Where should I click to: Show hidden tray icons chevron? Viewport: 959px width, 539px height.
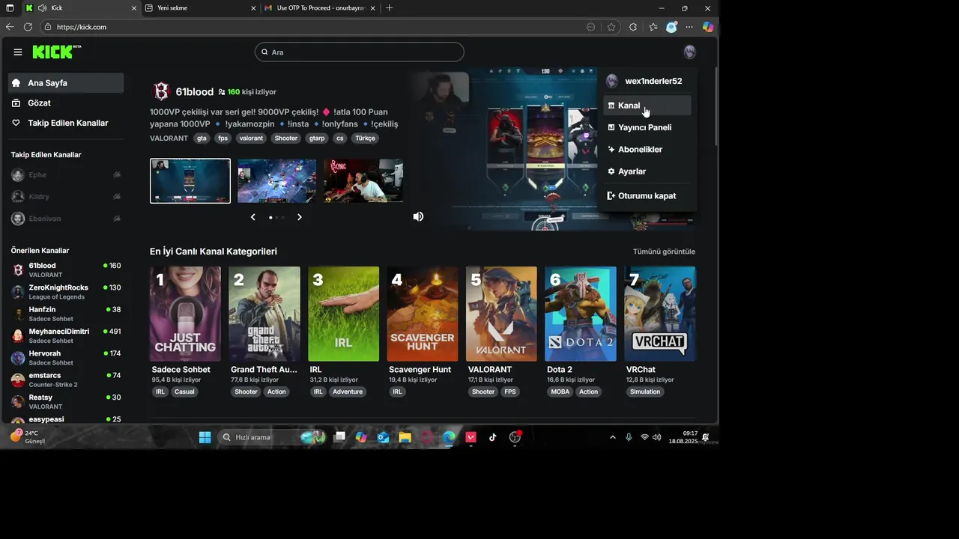(x=612, y=437)
